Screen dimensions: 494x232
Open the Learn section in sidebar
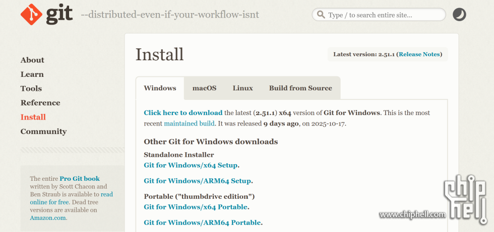click(x=32, y=74)
